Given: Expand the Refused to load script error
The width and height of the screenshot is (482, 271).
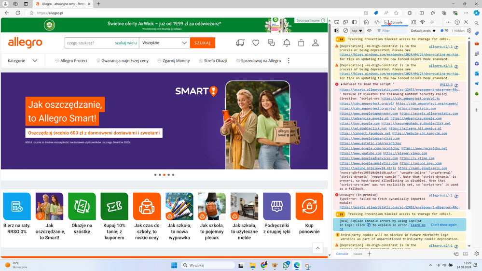Looking at the screenshot, I should click(342, 84).
